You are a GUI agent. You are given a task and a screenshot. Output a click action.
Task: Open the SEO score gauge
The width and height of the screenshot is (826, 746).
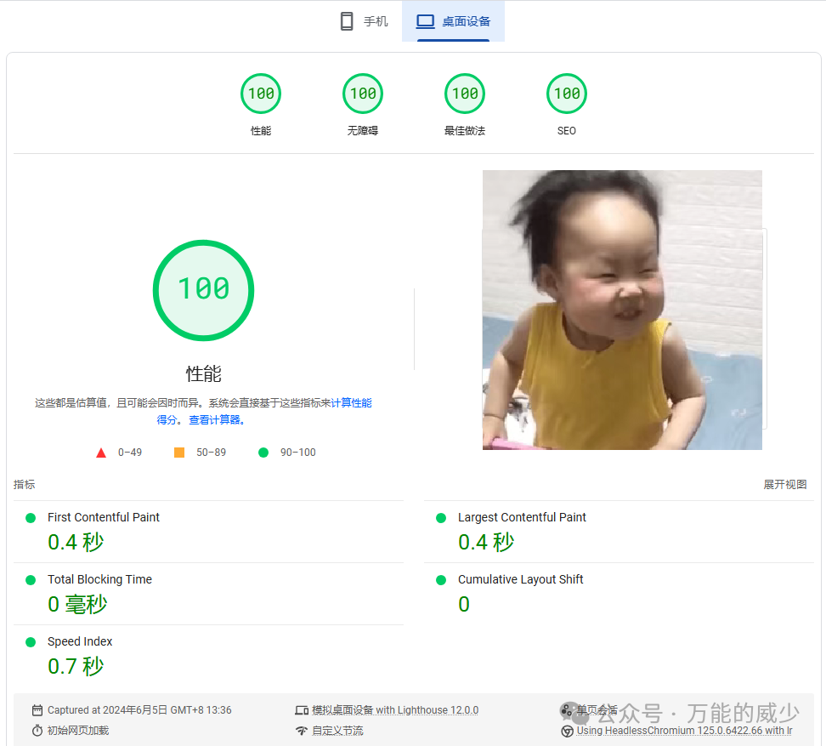(567, 94)
